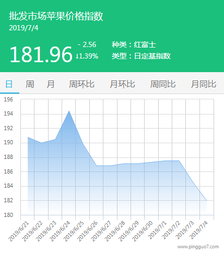The width and height of the screenshot is (224, 253).
Task: Click the x-axis label 2019/6/21
Action: tap(18, 231)
